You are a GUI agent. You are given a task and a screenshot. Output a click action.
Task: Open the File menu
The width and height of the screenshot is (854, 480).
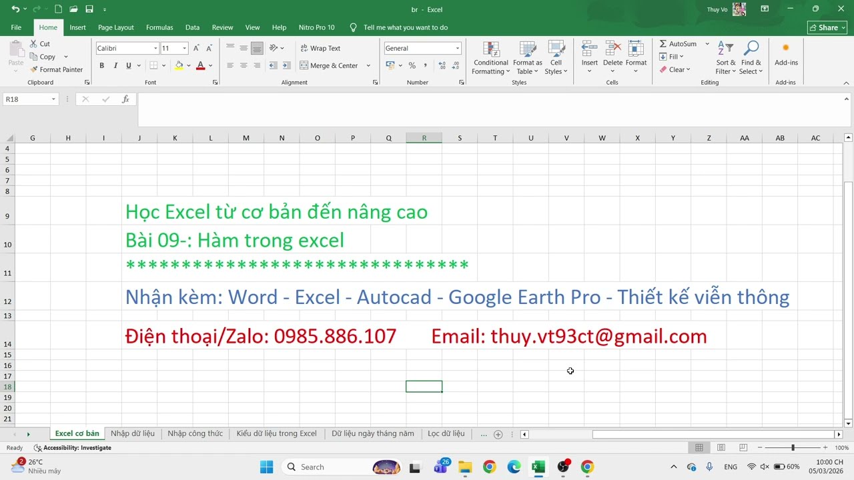point(16,27)
